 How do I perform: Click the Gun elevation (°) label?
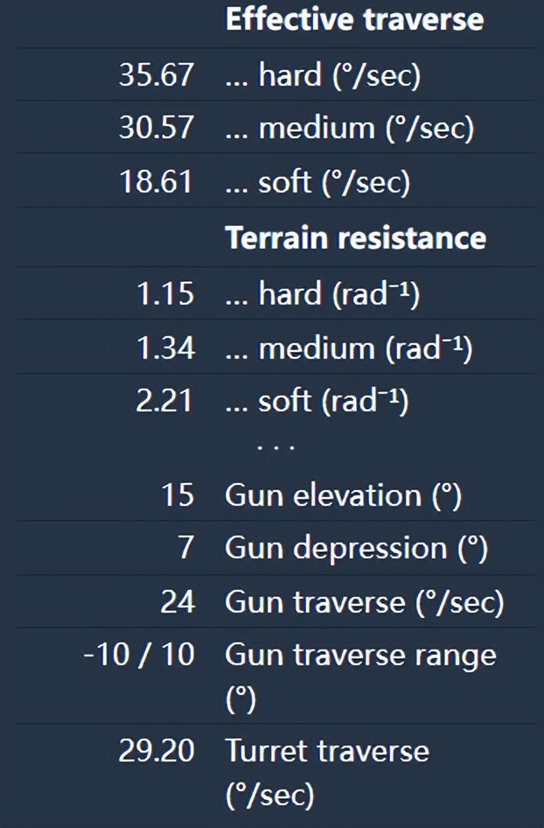(x=343, y=495)
